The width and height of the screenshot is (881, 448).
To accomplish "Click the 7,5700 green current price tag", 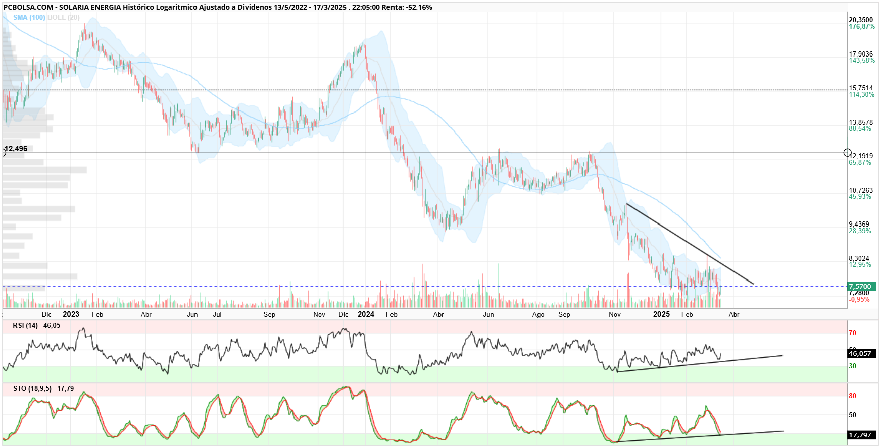I will point(862,286).
